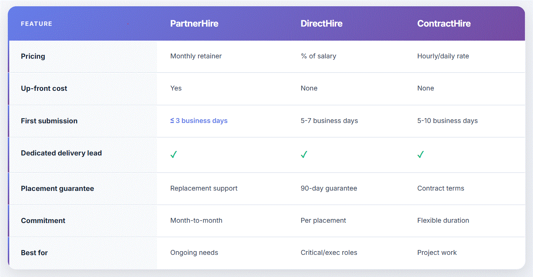Click the Pricing row label

pyautogui.click(x=33, y=57)
